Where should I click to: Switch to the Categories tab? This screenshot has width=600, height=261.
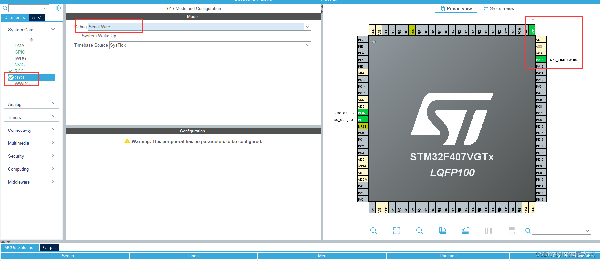pos(15,17)
